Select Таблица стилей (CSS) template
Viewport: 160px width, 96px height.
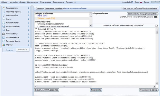[46, 18]
